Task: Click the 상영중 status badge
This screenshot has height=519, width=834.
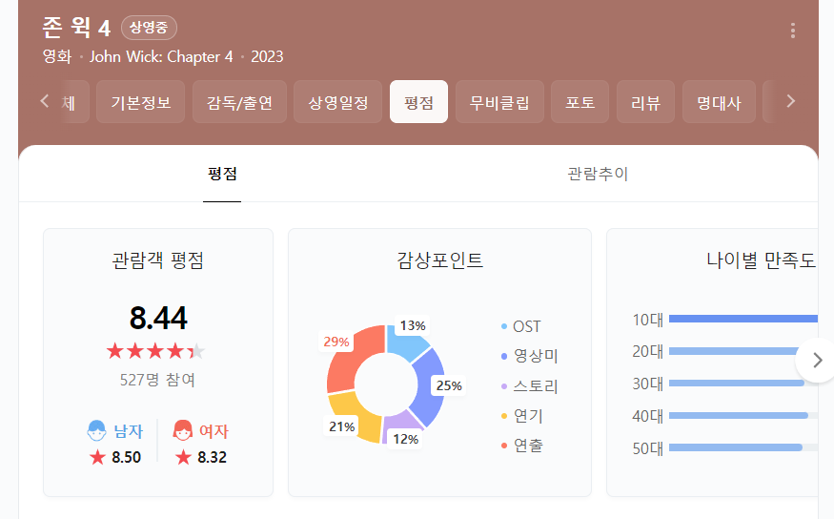Action: (x=149, y=28)
